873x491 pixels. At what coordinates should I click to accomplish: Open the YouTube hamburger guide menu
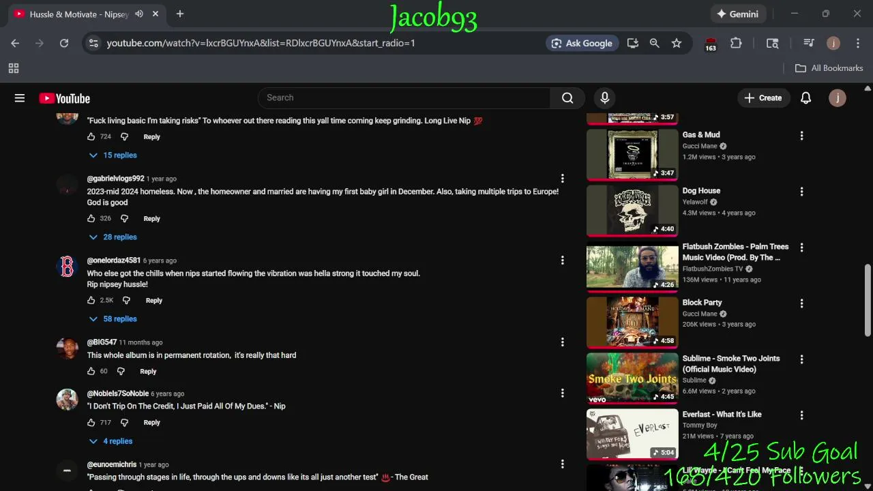coord(20,98)
